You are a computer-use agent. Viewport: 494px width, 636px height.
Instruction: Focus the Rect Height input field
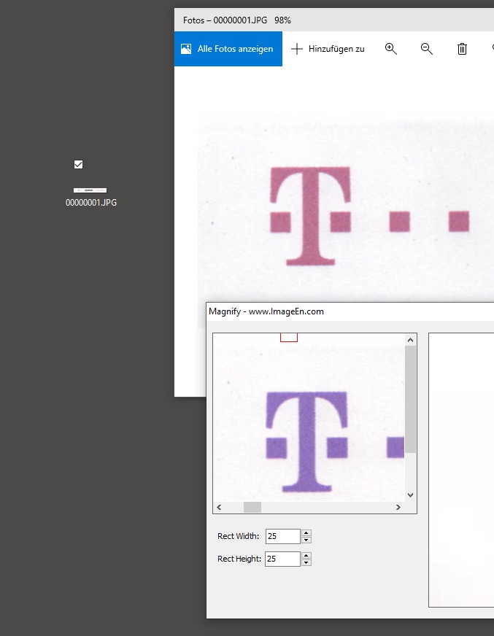(282, 559)
